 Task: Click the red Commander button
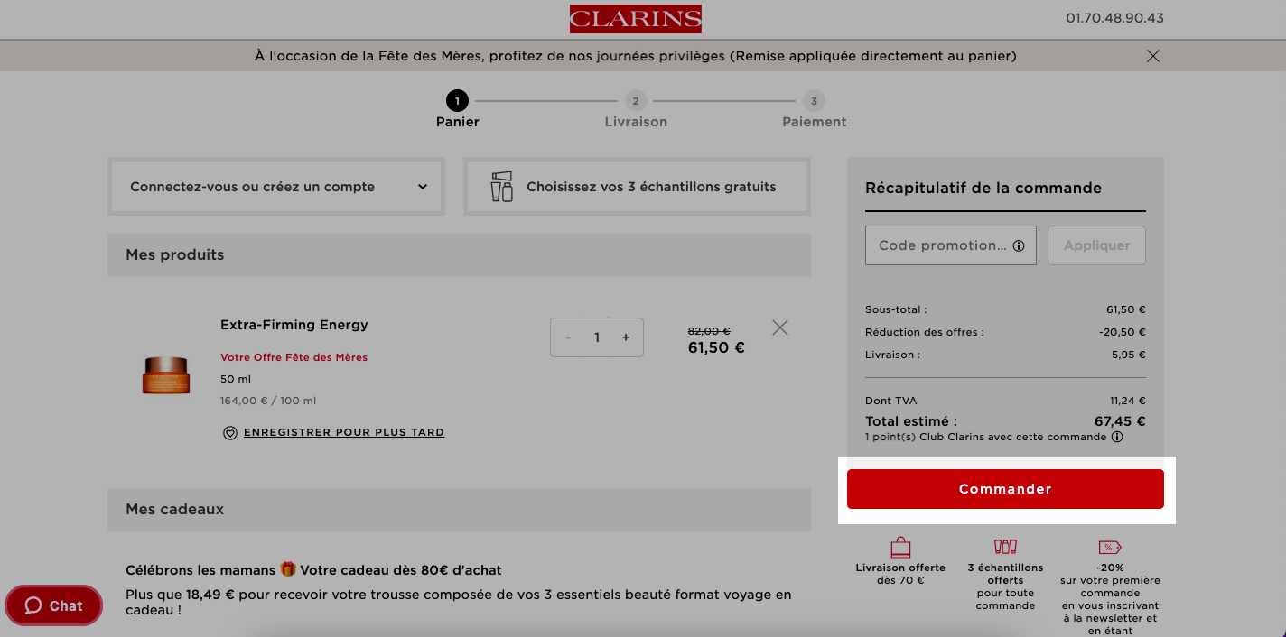click(x=1005, y=489)
